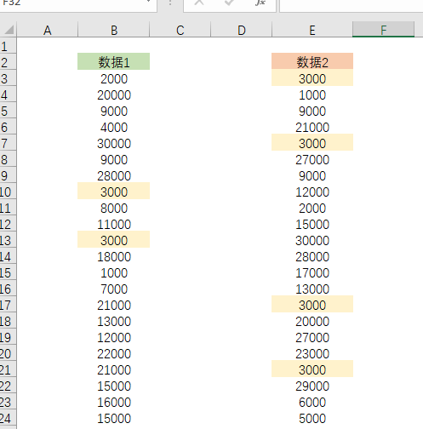Select cell B11 containing 8000
The image size is (423, 429).
pos(113,208)
